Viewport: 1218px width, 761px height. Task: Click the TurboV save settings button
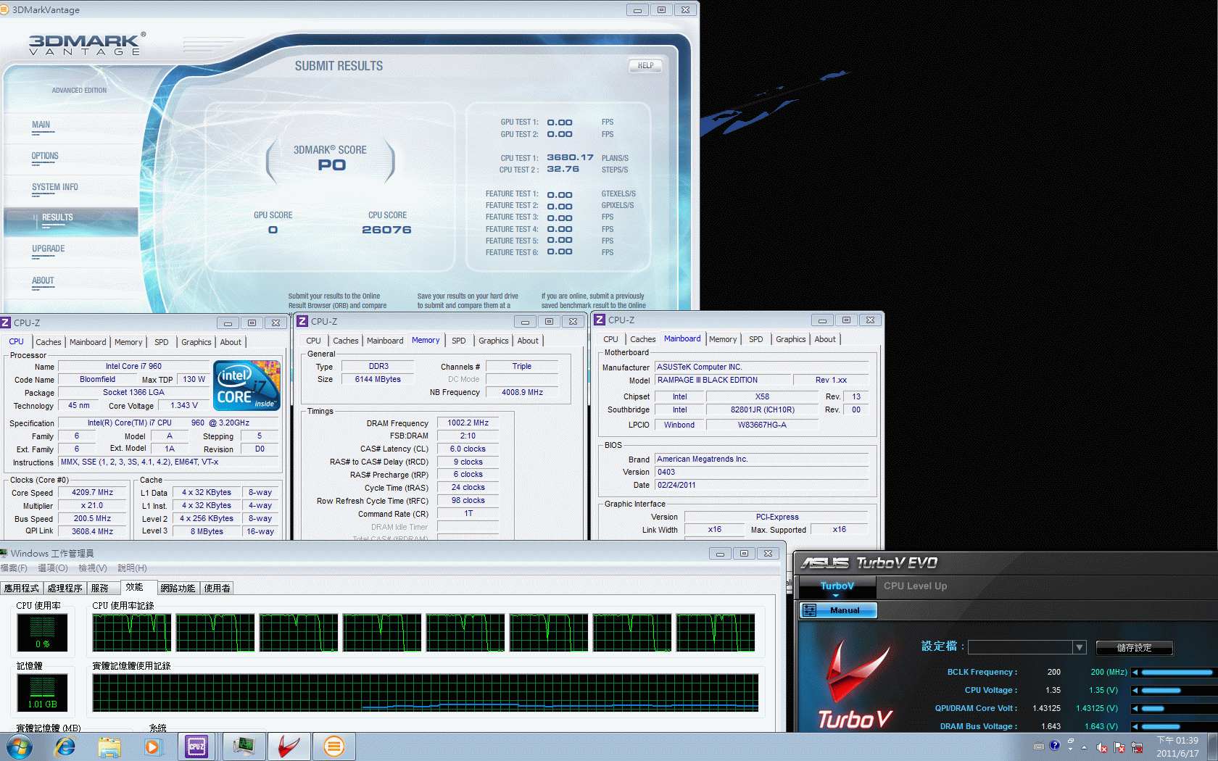coord(1134,648)
